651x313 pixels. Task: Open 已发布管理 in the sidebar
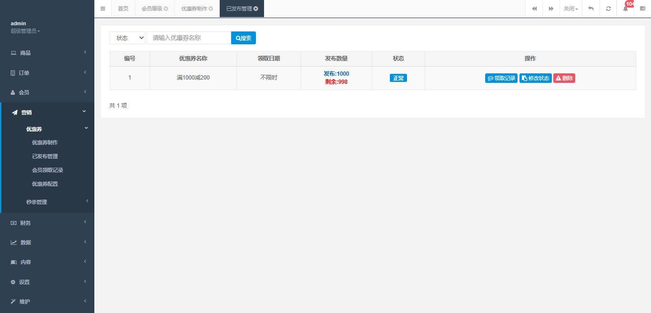[x=45, y=156]
